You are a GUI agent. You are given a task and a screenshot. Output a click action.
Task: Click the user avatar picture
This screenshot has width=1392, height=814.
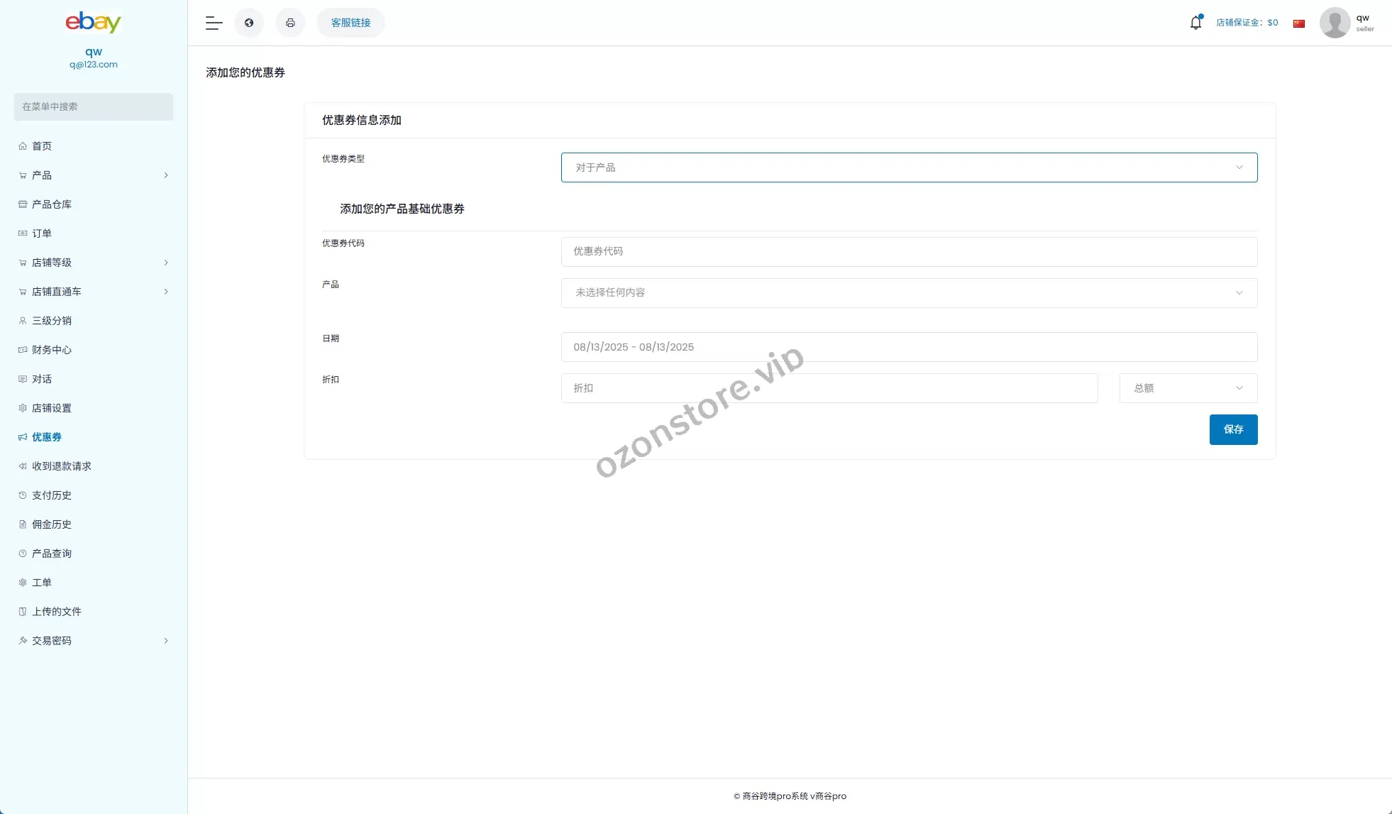pyautogui.click(x=1335, y=23)
